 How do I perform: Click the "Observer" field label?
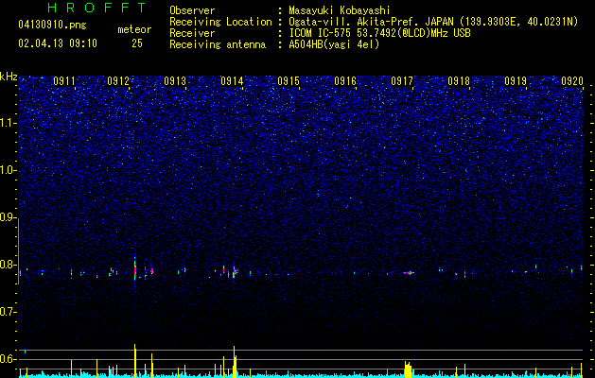click(192, 10)
